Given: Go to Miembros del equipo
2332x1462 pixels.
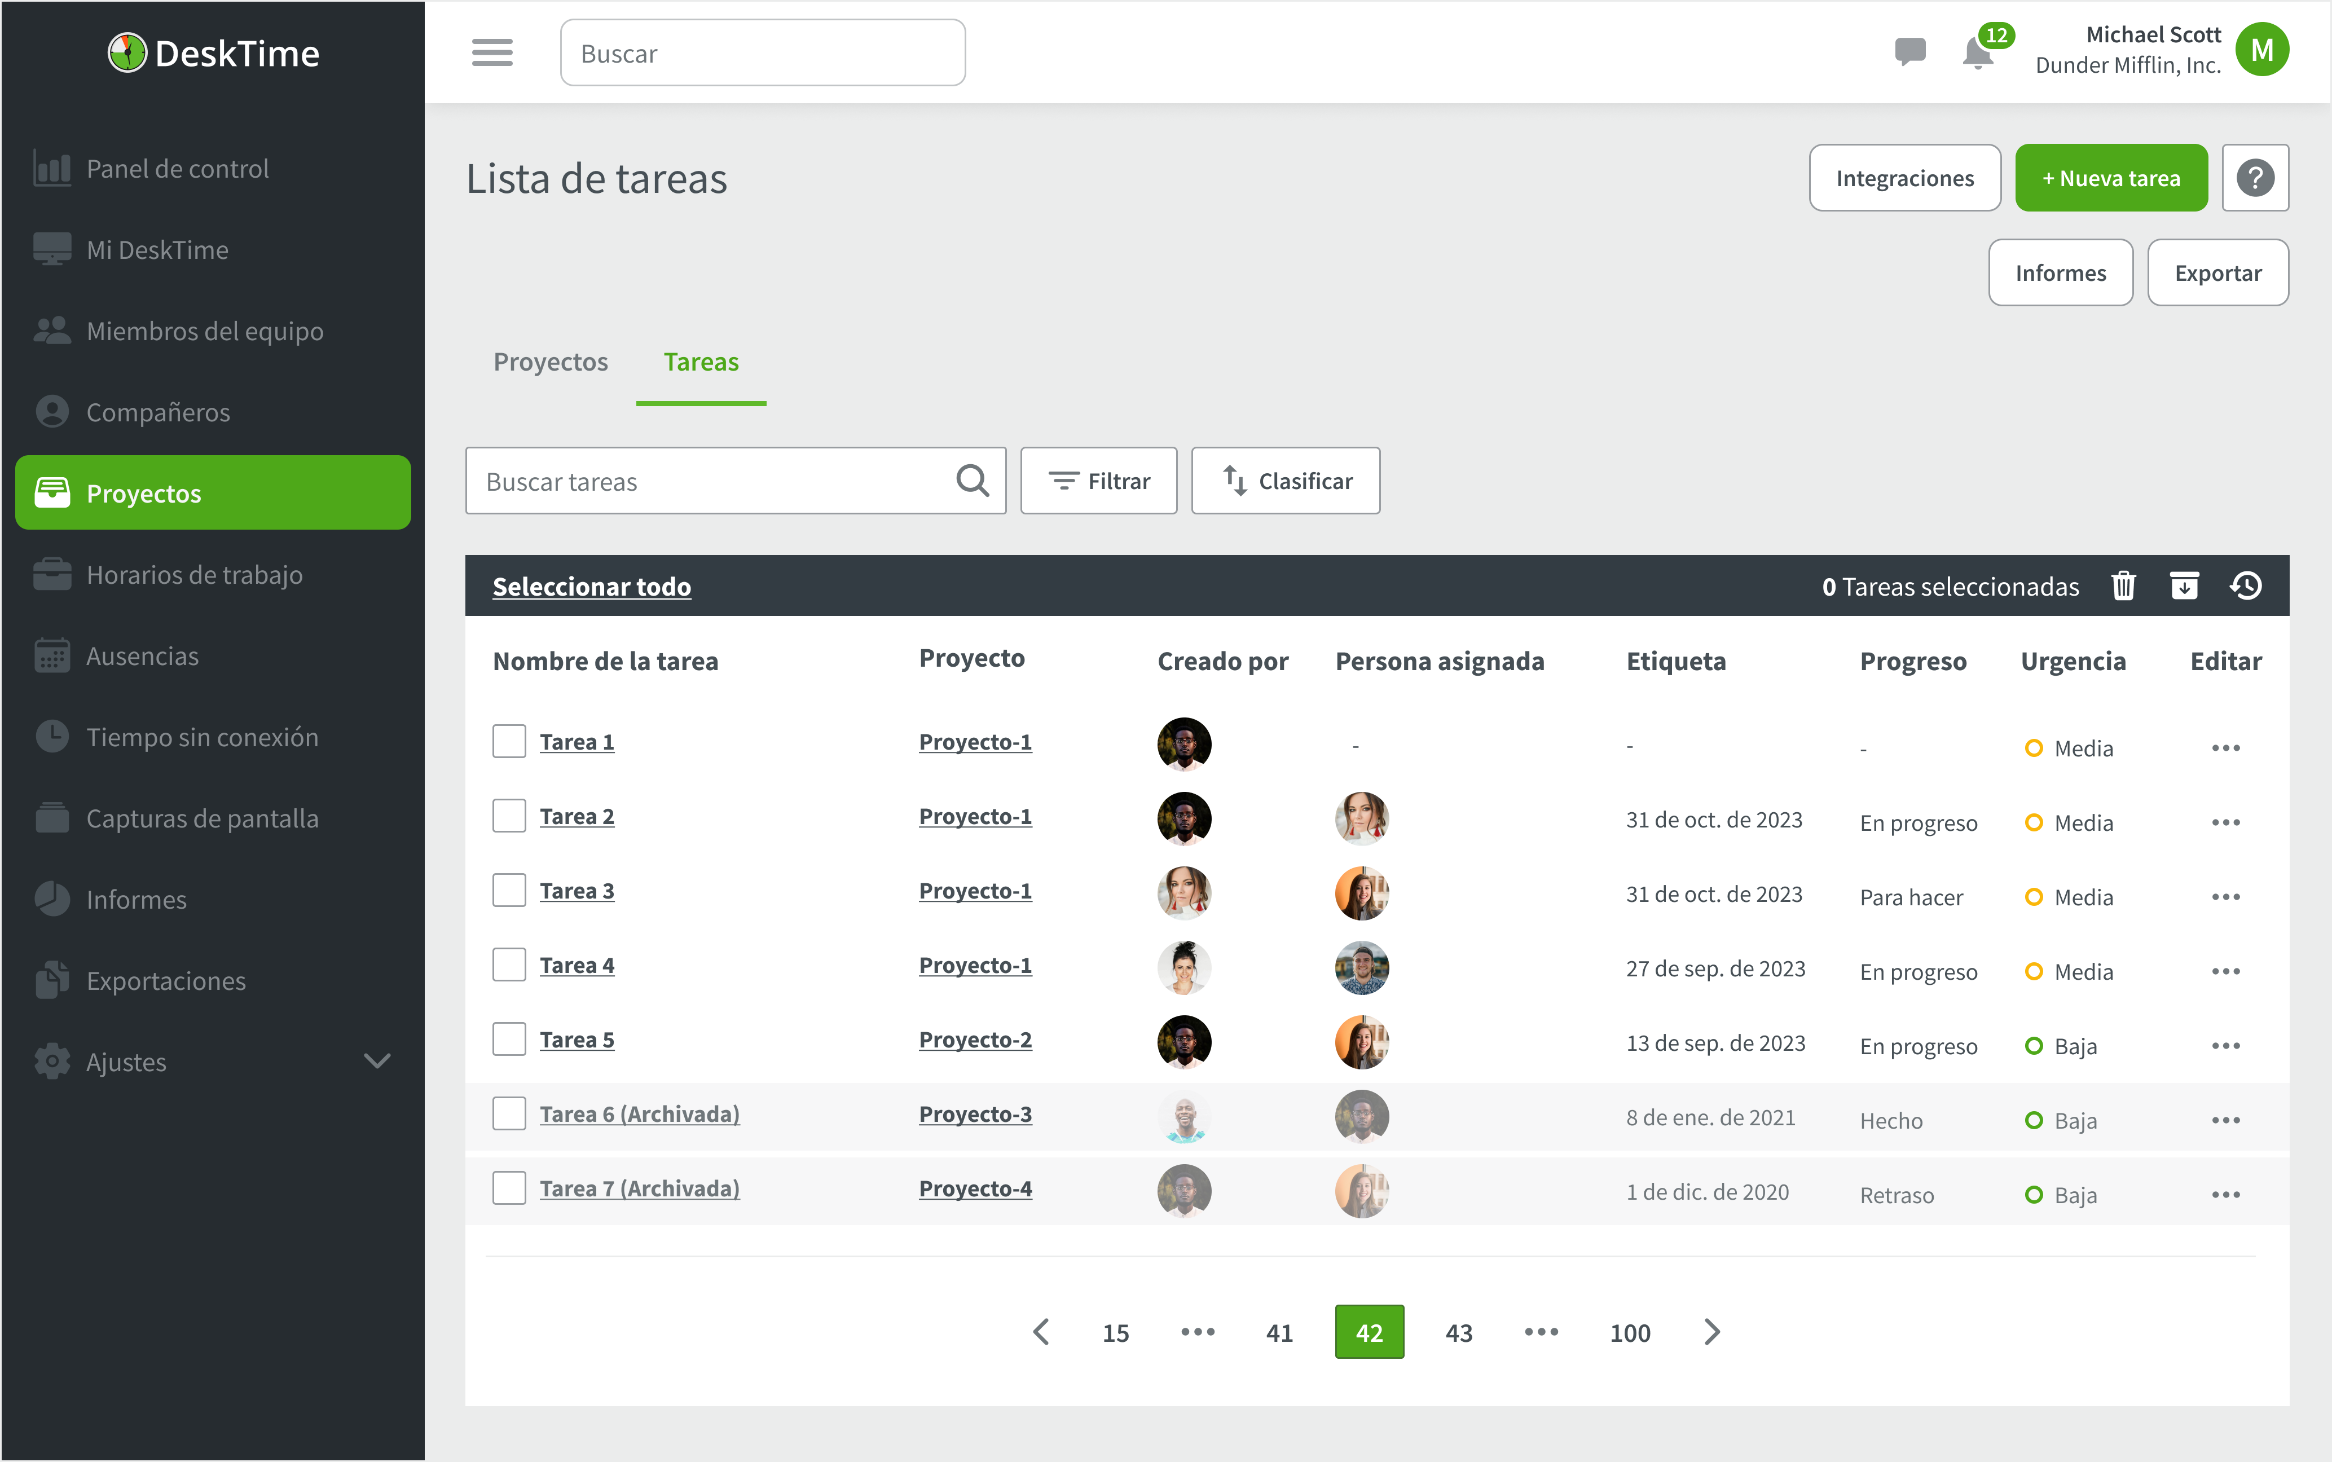Looking at the screenshot, I should [x=213, y=331].
